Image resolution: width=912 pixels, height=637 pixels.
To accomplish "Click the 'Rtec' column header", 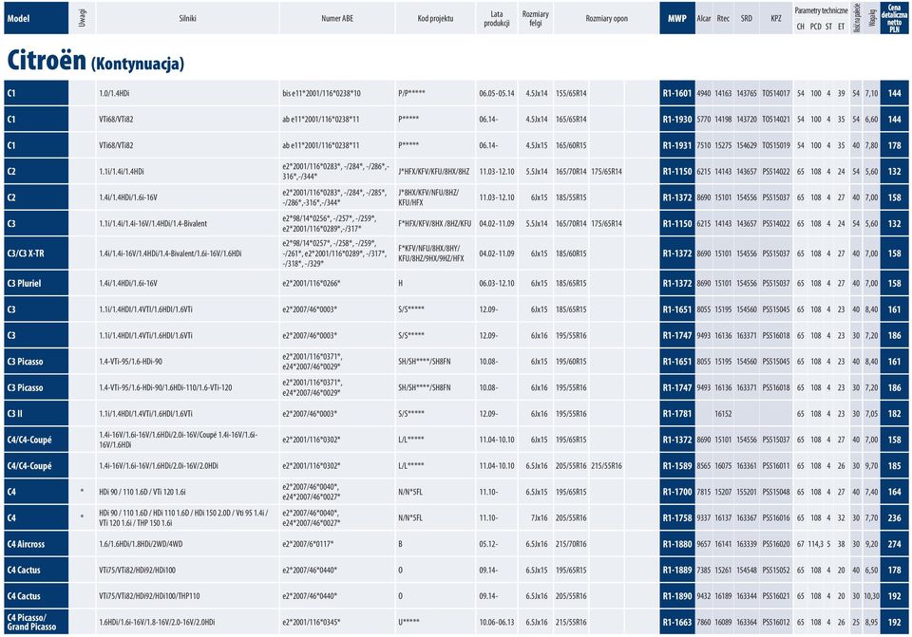I will tap(723, 18).
